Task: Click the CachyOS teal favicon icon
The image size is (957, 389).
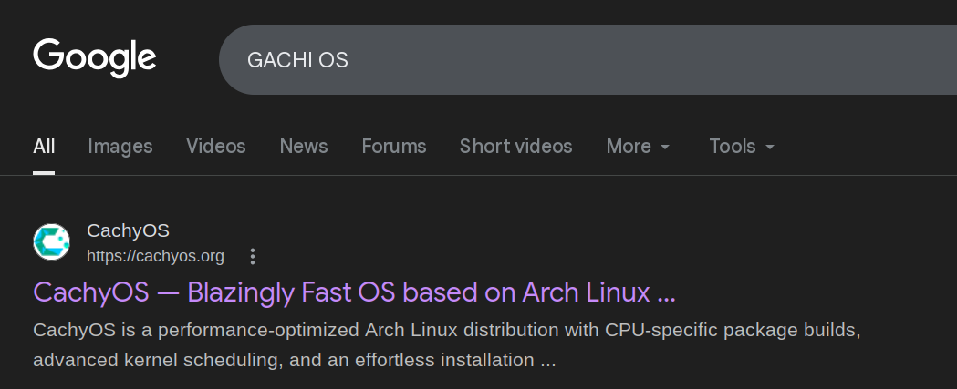Action: point(51,242)
